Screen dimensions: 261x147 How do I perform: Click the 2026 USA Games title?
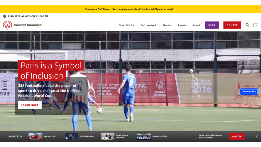click(87, 136)
